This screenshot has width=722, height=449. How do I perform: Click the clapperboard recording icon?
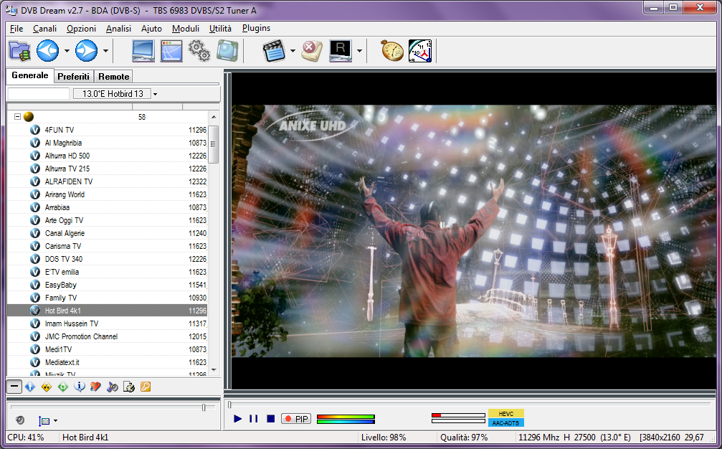[275, 51]
